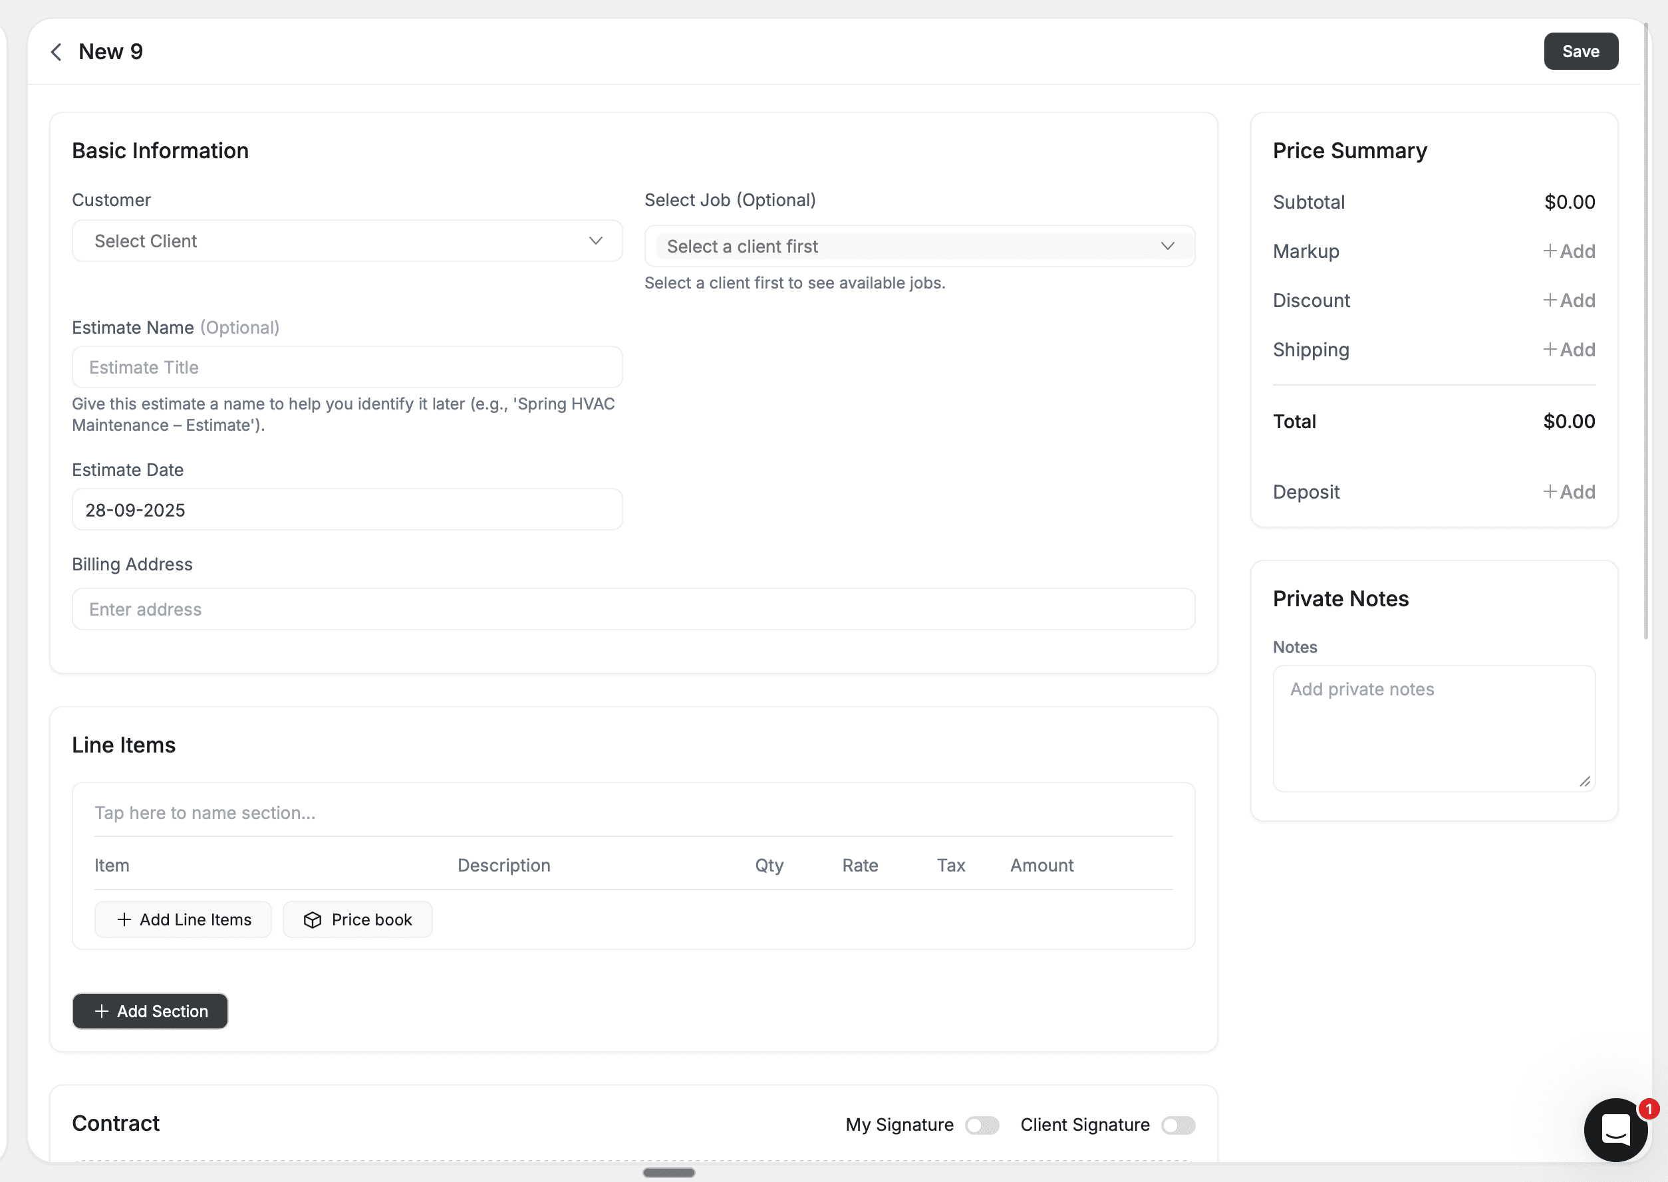Click the private notes text area
The image size is (1668, 1182).
click(1433, 728)
